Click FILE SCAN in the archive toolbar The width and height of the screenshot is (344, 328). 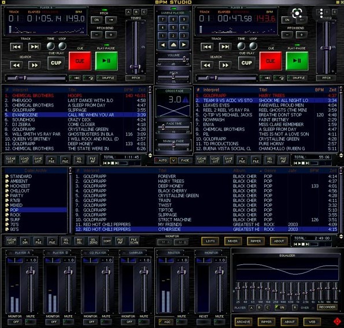pyautogui.click(x=134, y=241)
